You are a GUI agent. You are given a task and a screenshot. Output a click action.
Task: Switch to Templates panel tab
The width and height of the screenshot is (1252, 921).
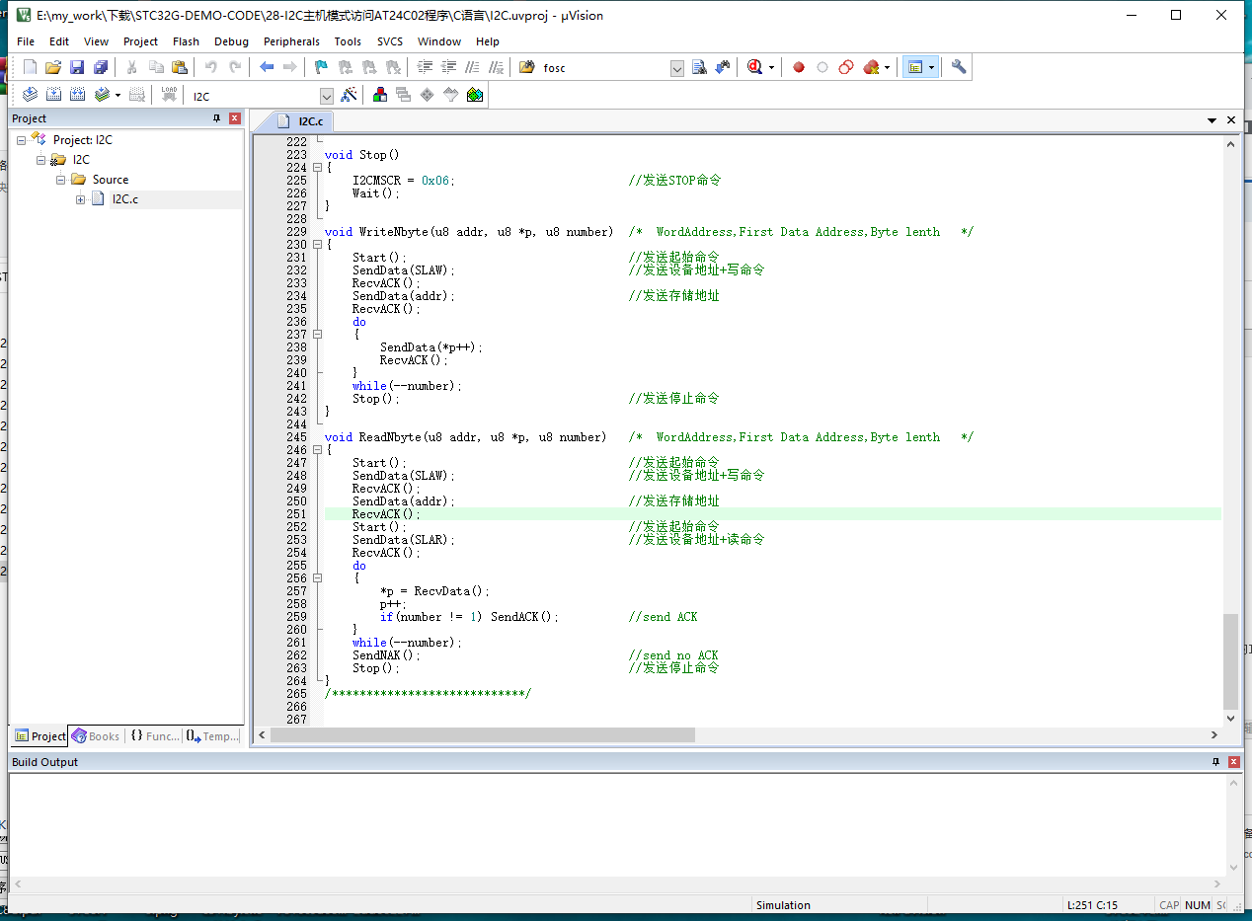(212, 736)
